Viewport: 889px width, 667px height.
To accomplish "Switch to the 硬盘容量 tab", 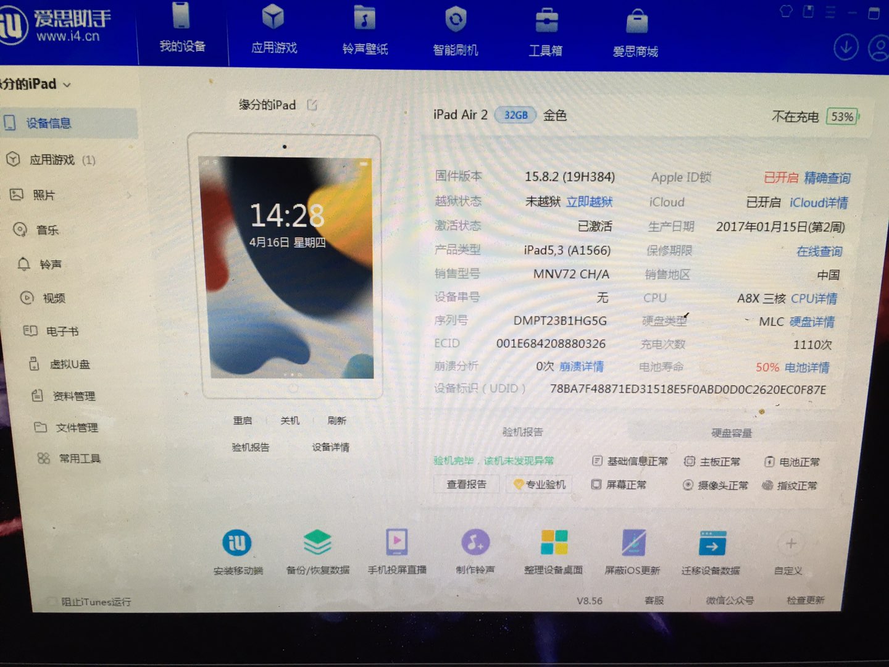I will [x=732, y=433].
